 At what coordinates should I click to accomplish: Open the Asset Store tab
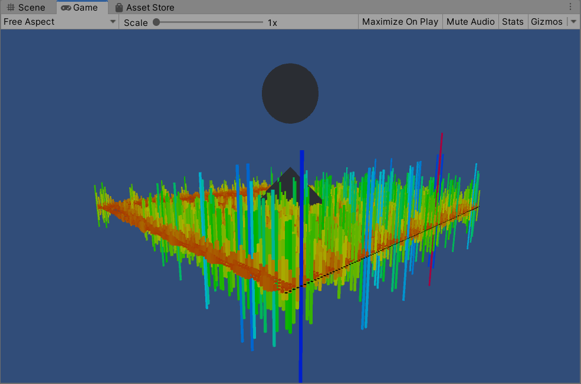145,8
